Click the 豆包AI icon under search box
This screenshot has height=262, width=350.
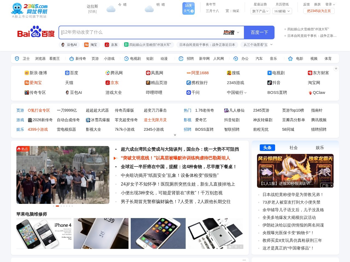click(63, 45)
